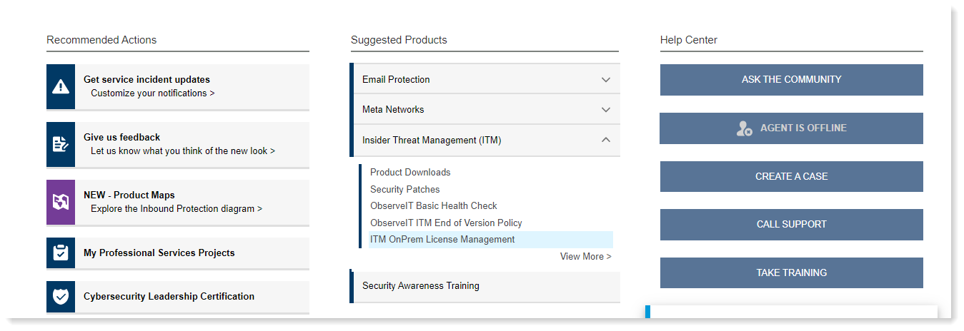Click the feedback form pencil icon
Screen dimensions: 964x331
click(x=61, y=145)
